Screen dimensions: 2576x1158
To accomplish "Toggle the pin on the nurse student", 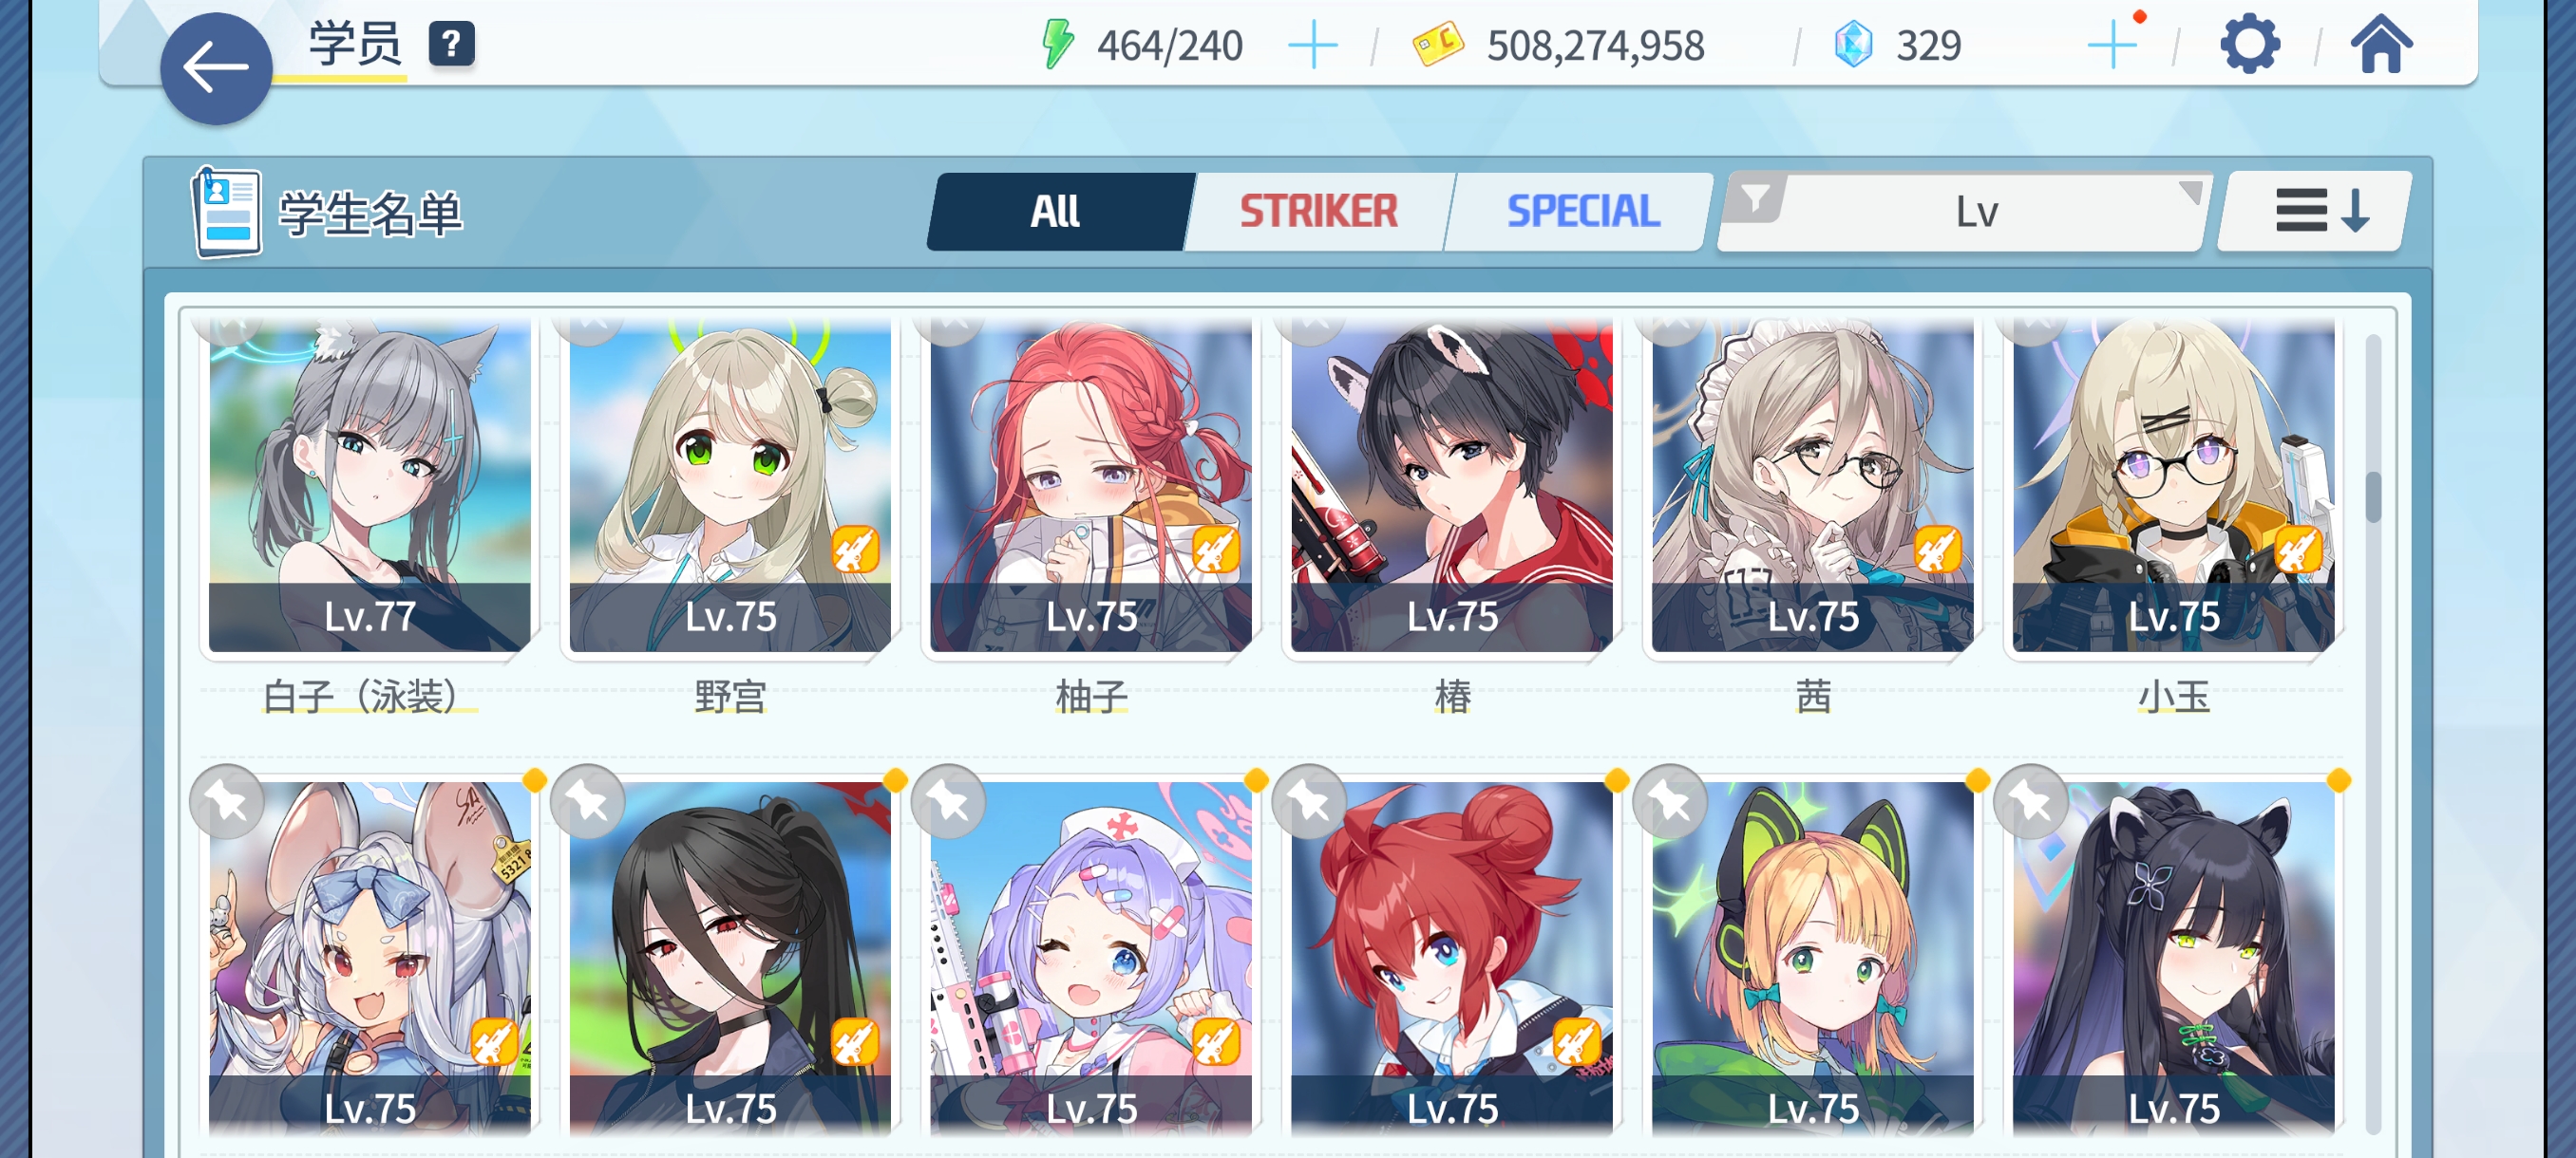I will coord(949,802).
